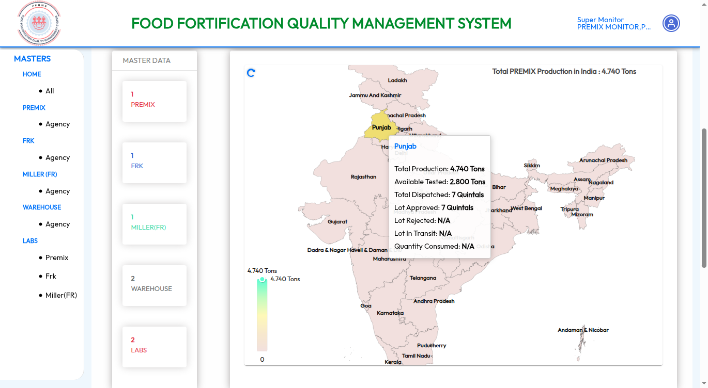Open Miller(FR) under LABS

[61, 295]
